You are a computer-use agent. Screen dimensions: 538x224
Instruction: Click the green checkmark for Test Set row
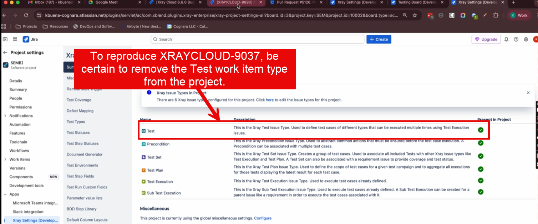[x=481, y=156]
